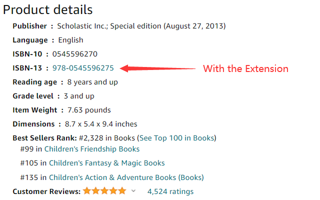The height and width of the screenshot is (200, 320).
Task: Expand the ratings breakdown chevron
Action: (133, 191)
